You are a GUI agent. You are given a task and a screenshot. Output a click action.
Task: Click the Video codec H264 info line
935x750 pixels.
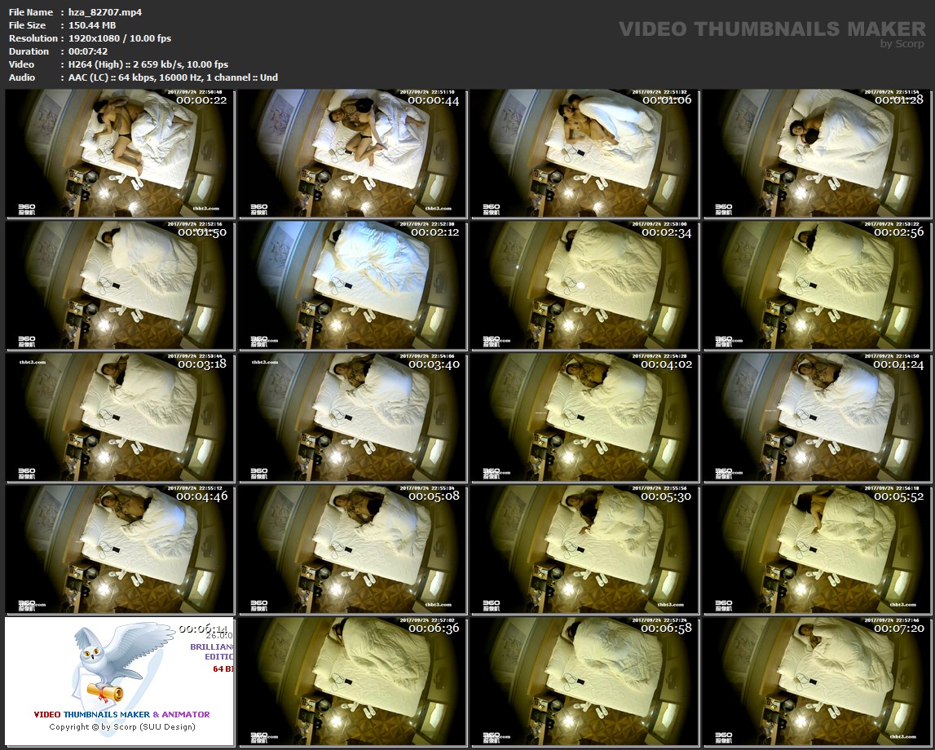pyautogui.click(x=148, y=64)
